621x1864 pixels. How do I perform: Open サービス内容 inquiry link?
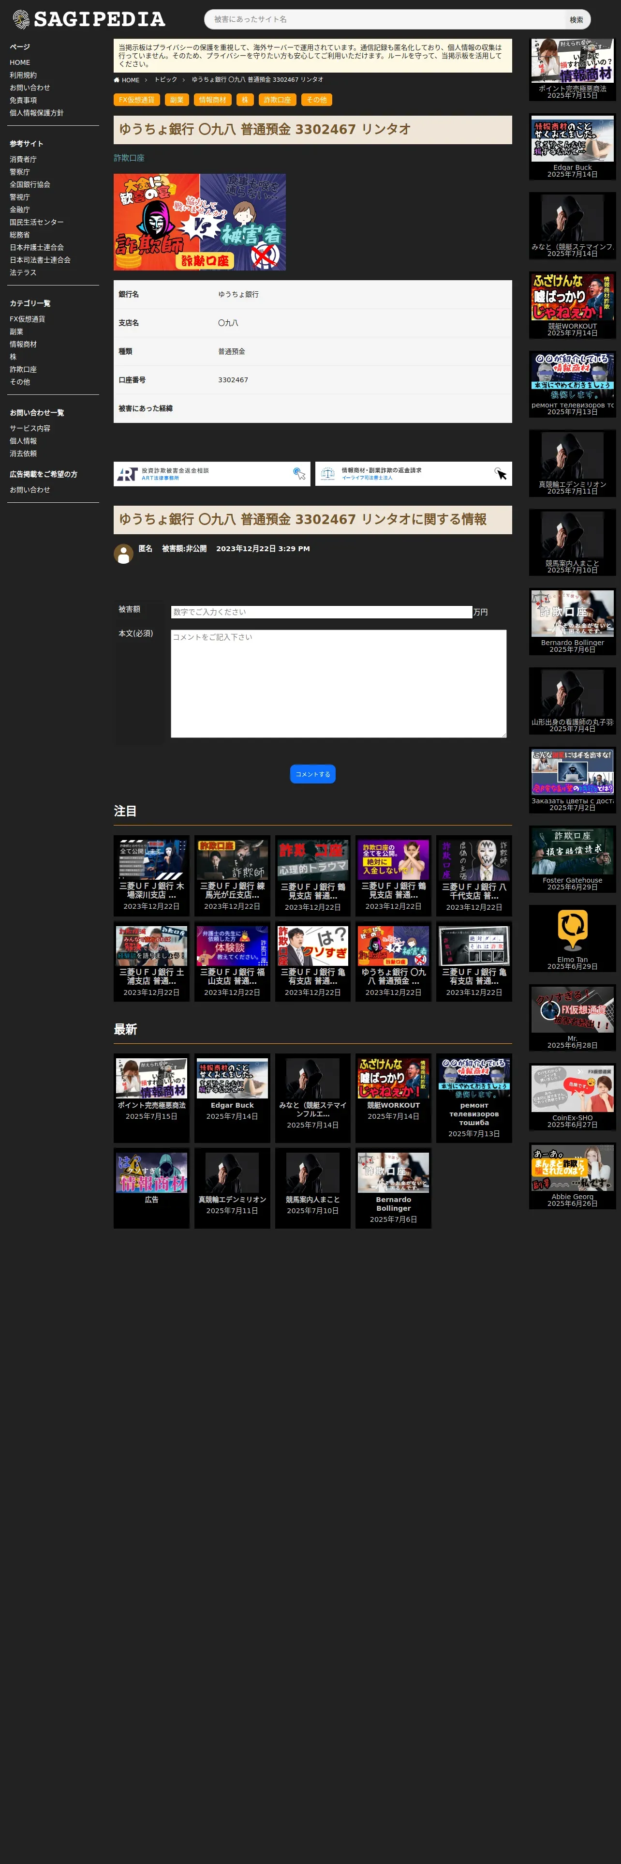30,428
